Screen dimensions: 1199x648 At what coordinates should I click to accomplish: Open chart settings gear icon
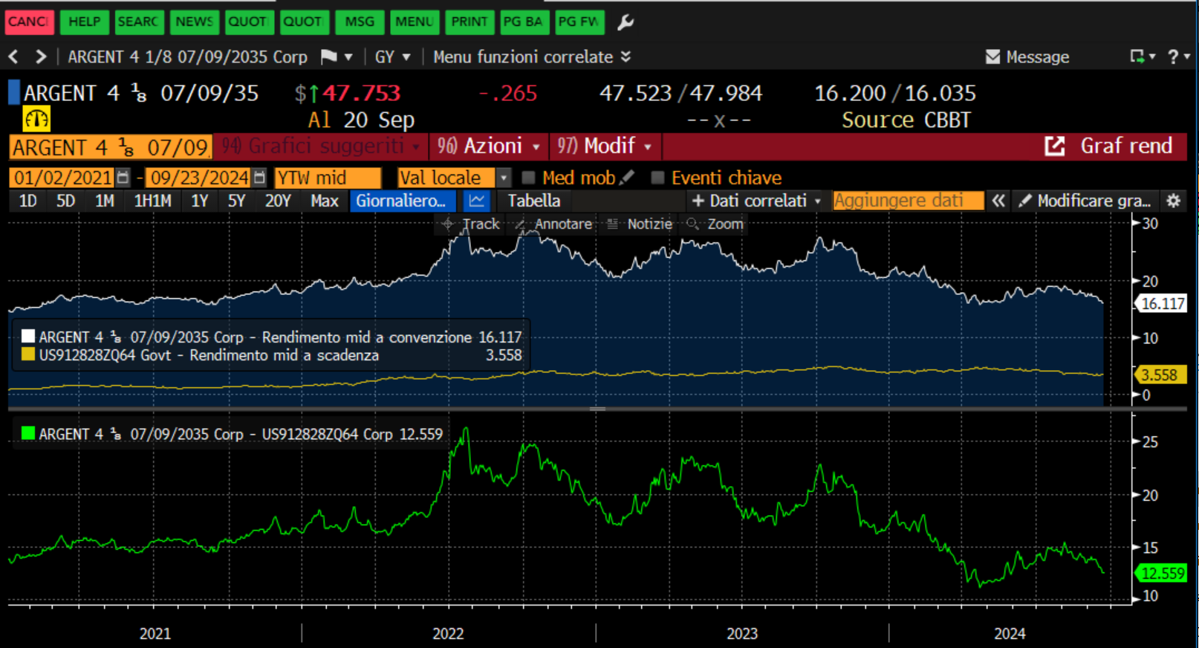[x=1174, y=201]
